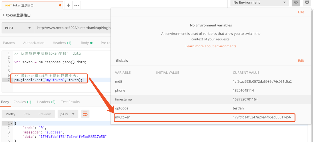
Task: Select the Preview view button
Action: coord(44,114)
